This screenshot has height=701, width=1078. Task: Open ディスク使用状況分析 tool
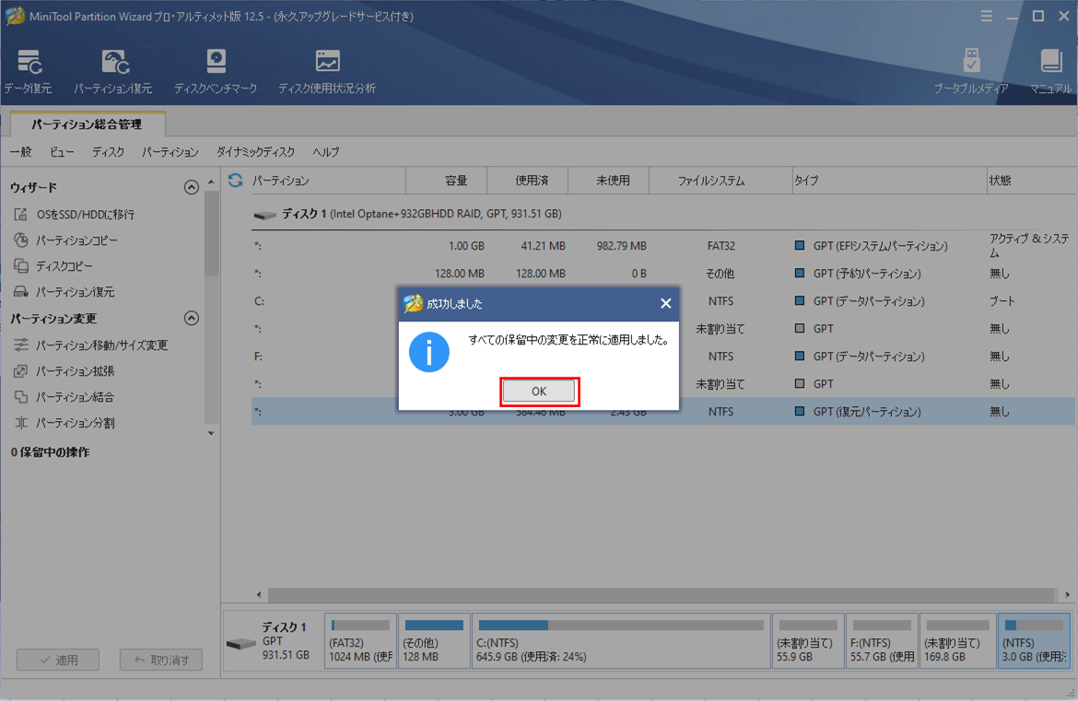point(327,72)
